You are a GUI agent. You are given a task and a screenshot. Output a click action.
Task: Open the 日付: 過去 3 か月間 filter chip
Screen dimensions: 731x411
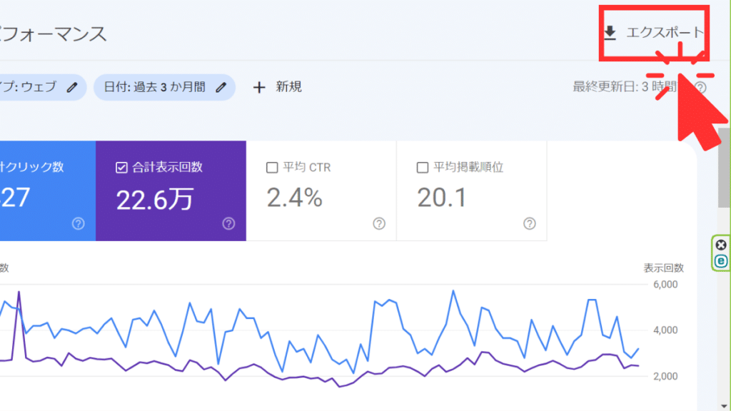tap(164, 87)
